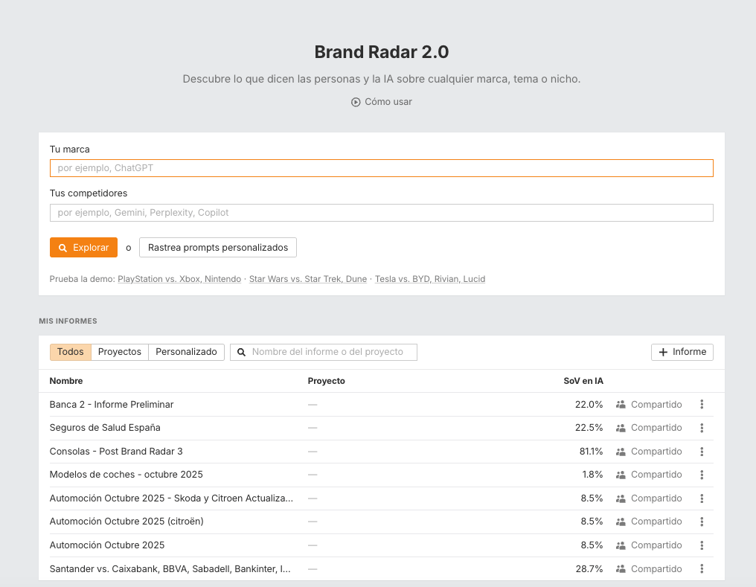Open options menu for Seguros de Salud España
The width and height of the screenshot is (756, 587).
(x=701, y=428)
